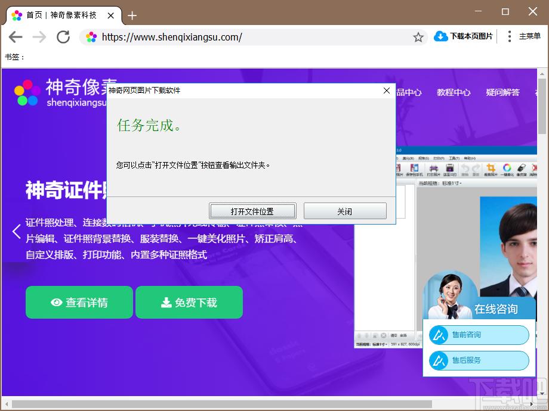Image resolution: width=549 pixels, height=411 pixels.
Task: Click the 书签 bookmarks bar label
Action: (x=14, y=57)
